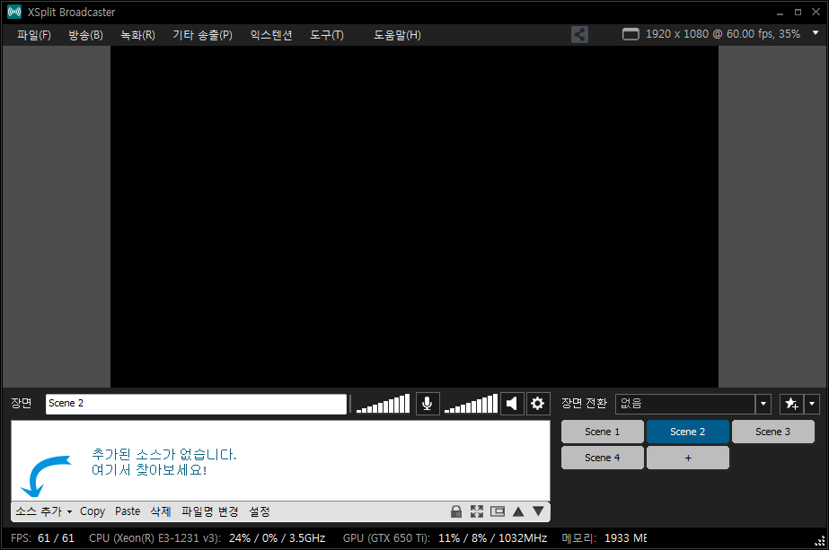
Task: Click the monitor resolution icon
Action: coord(631,34)
